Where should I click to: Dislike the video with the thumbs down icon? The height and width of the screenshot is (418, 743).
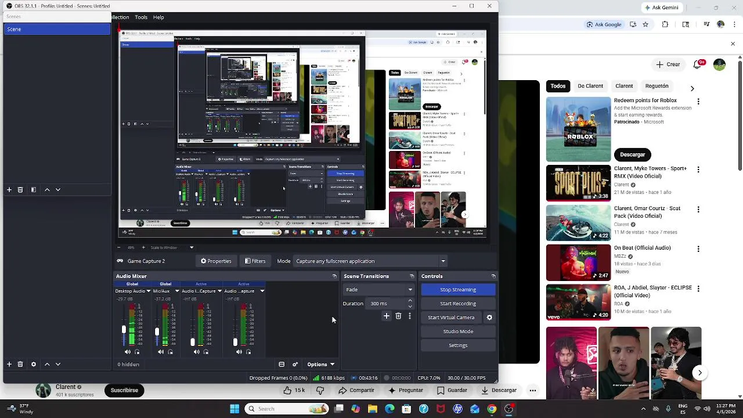tap(320, 391)
